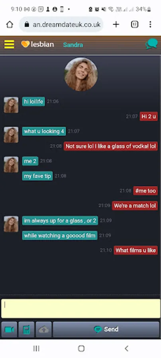Open the teal chat bubbles icon
This screenshot has width=161, height=358.
[x=151, y=44]
